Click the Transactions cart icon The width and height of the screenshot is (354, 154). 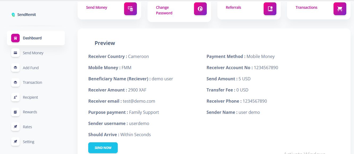340,9
